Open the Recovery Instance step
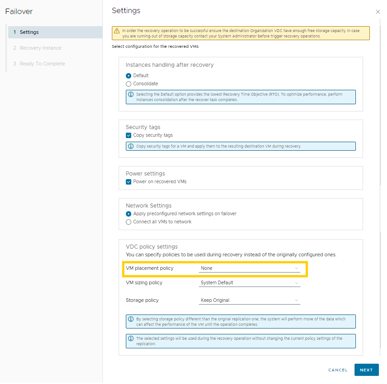The image size is (387, 384). [40, 48]
